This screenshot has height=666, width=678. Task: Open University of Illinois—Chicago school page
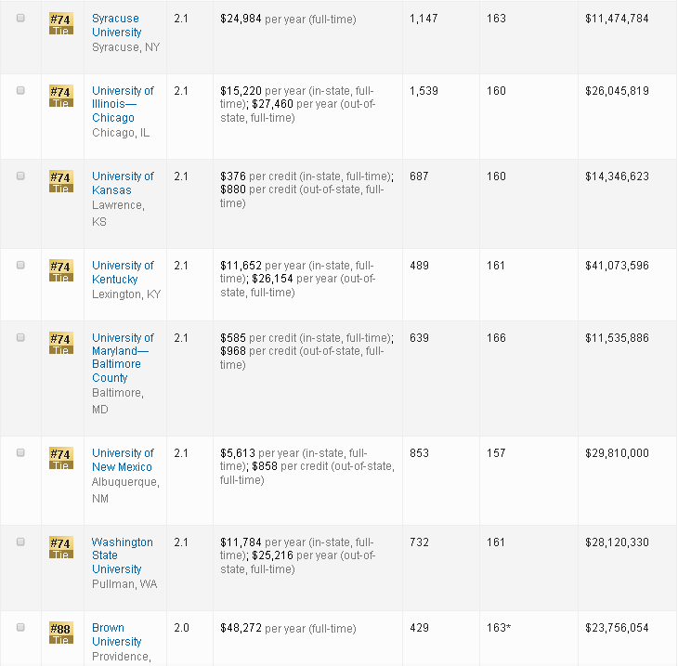point(123,104)
